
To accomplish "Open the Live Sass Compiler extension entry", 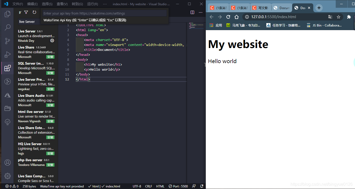I will pyautogui.click(x=36, y=178).
